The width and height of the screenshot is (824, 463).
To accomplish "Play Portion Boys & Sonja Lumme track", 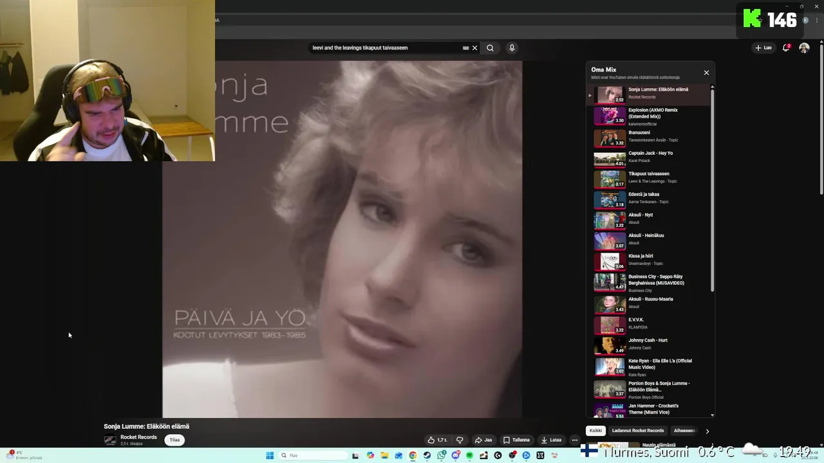I will pyautogui.click(x=648, y=388).
